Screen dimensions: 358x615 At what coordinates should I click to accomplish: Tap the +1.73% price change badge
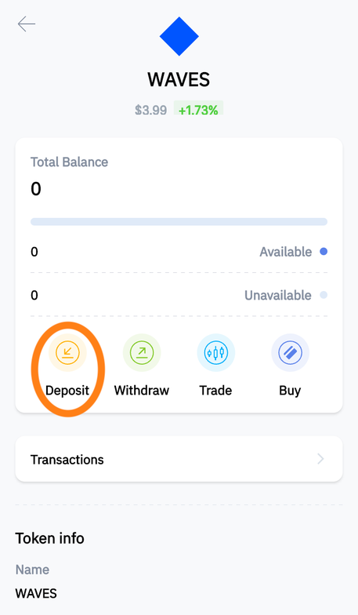pos(198,110)
